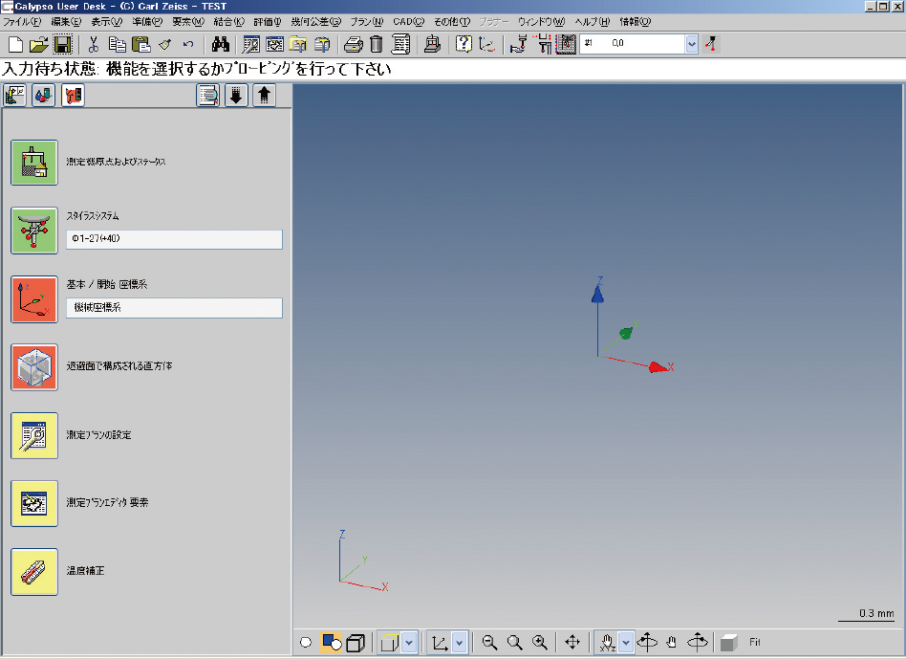Open the スタイラスシステム stylus system icon
This screenshot has height=660, width=906.
[34, 231]
